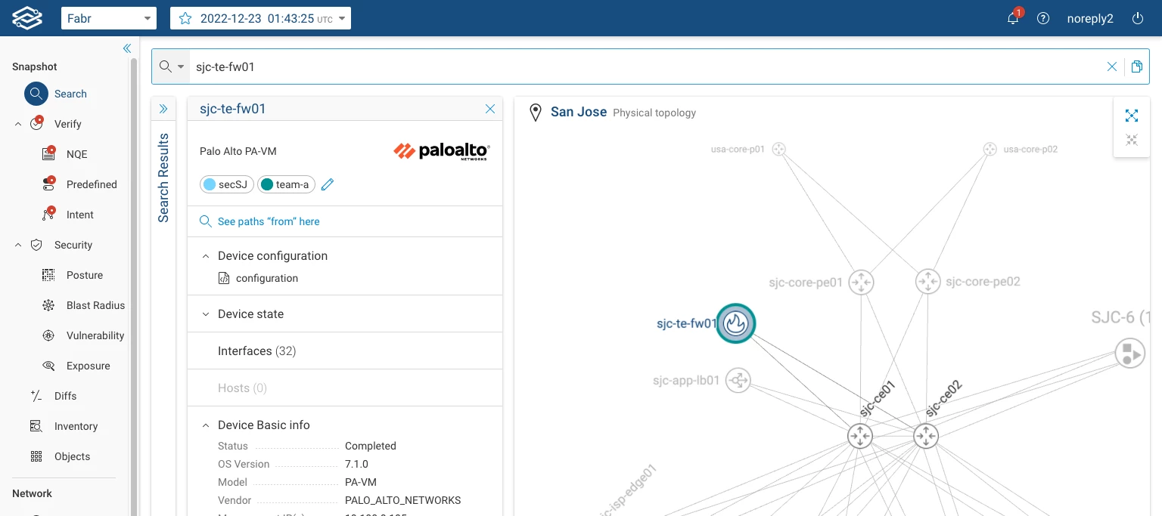Star the current snapshot as favorite
The image size is (1162, 516).
(185, 18)
